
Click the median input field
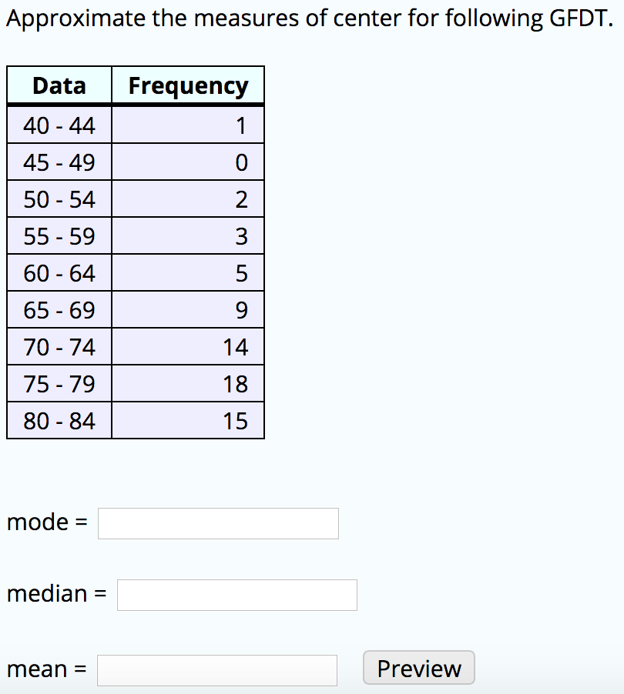[x=237, y=595]
